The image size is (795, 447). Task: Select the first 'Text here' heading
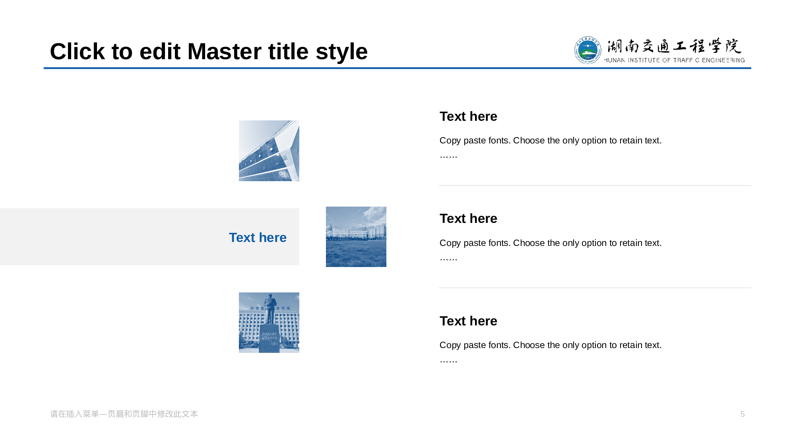468,116
